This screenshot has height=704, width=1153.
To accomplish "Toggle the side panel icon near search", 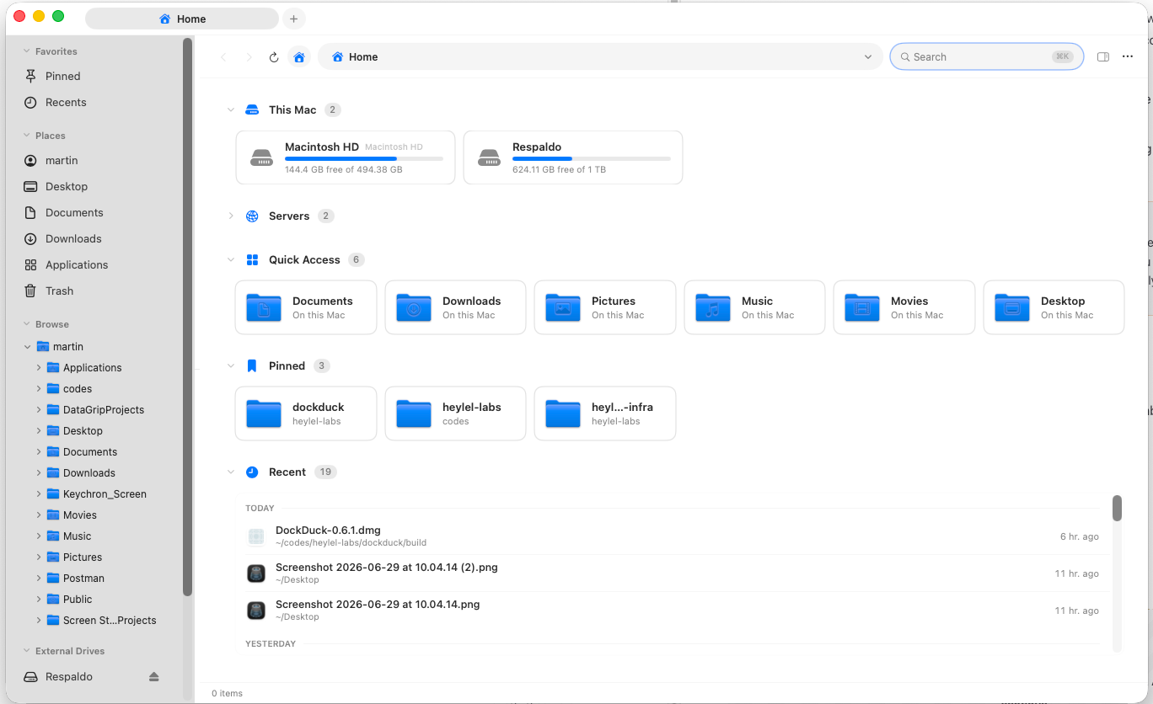I will click(1103, 57).
